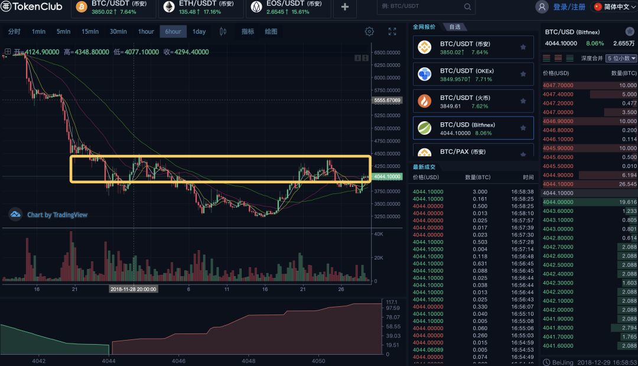Screen dimensions: 638x366
Task: Toggle fullscreen chart mode icon
Action: tap(392, 31)
